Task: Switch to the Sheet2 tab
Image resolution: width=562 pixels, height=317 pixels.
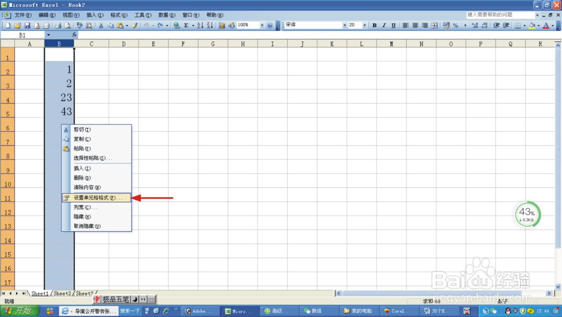Action: coord(62,293)
